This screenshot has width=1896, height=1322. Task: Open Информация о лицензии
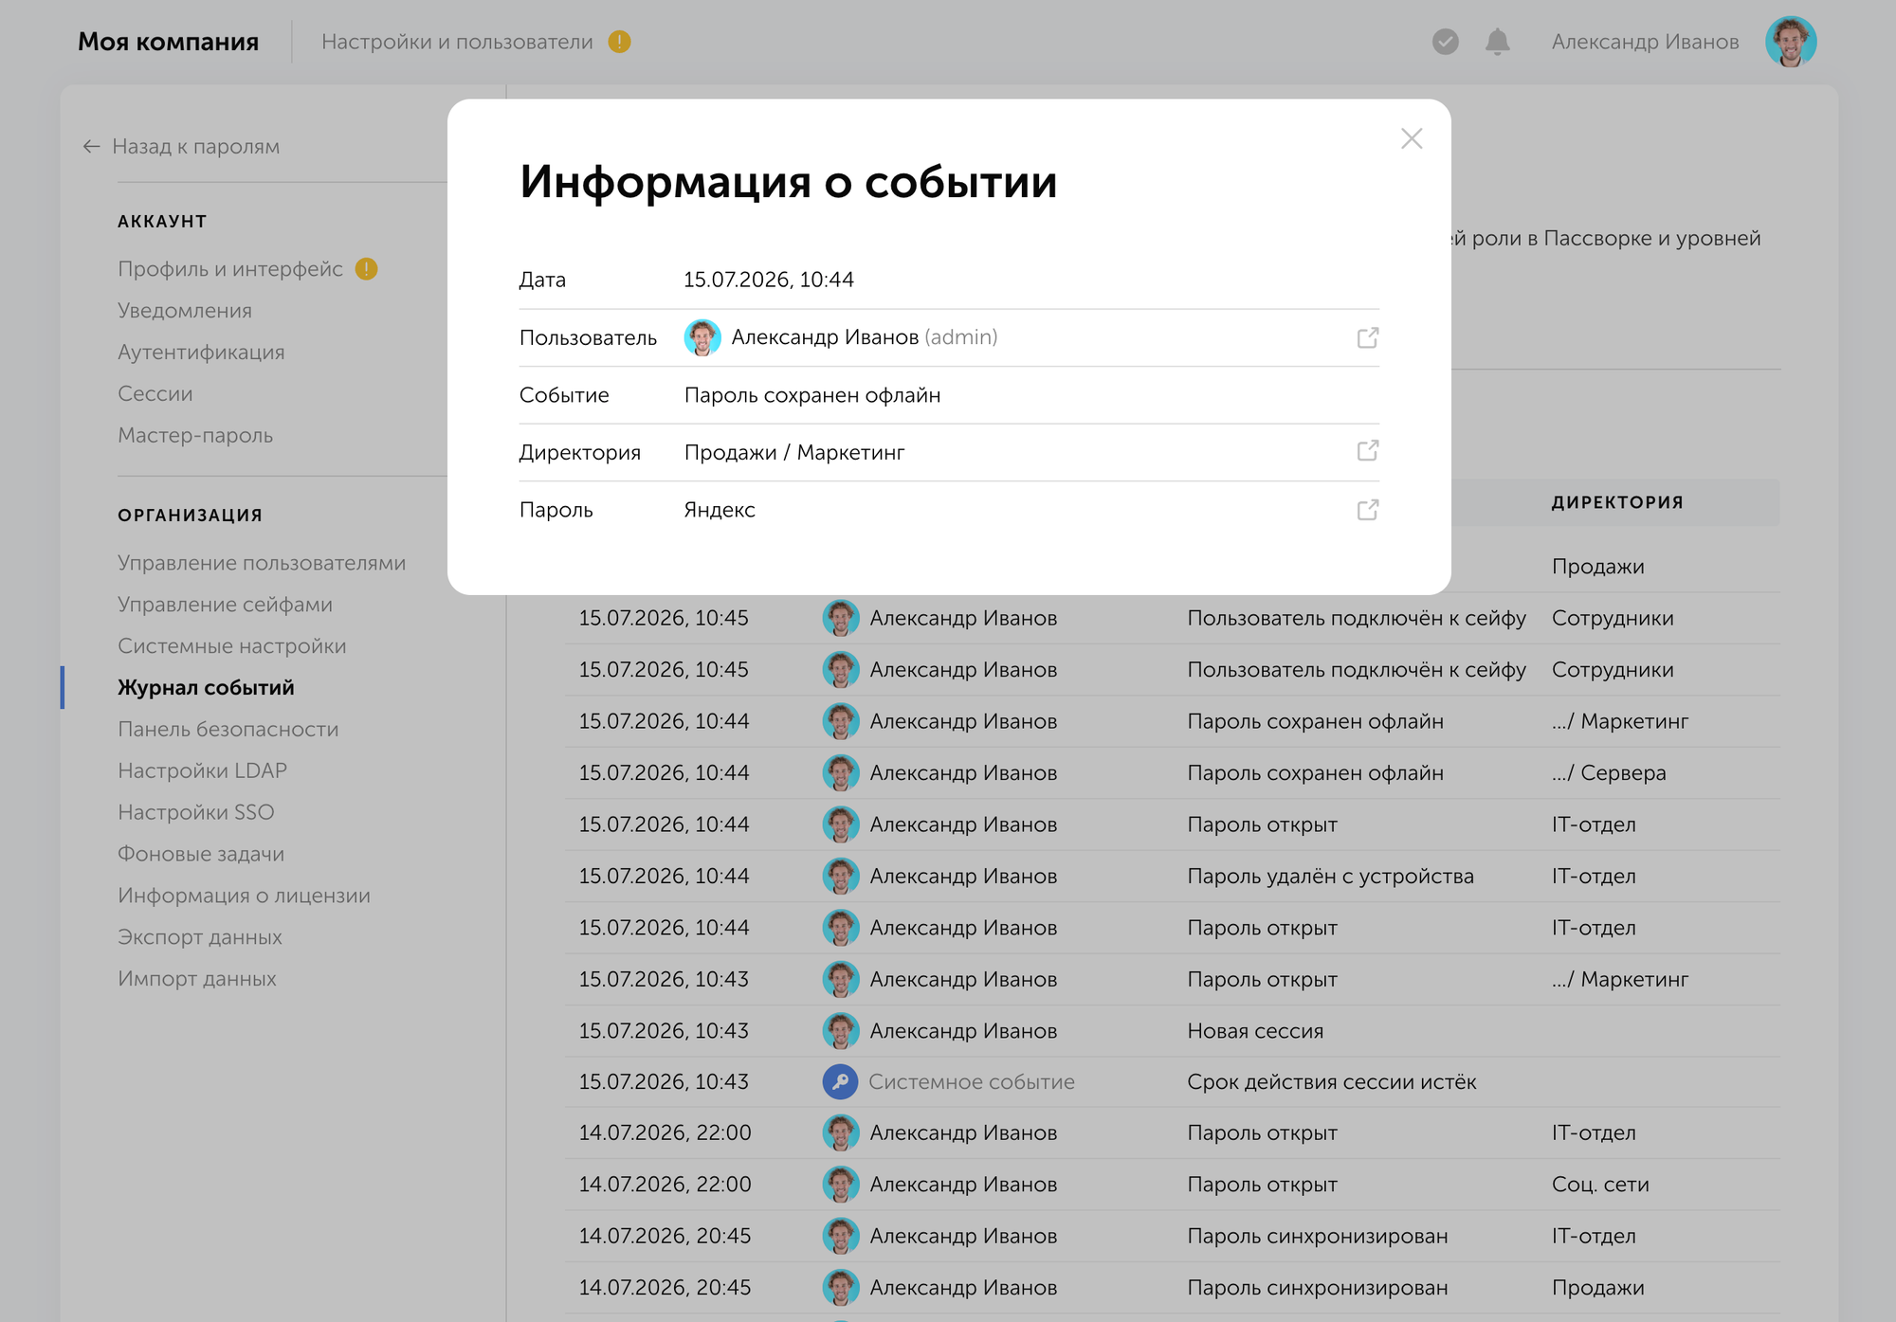pos(244,896)
